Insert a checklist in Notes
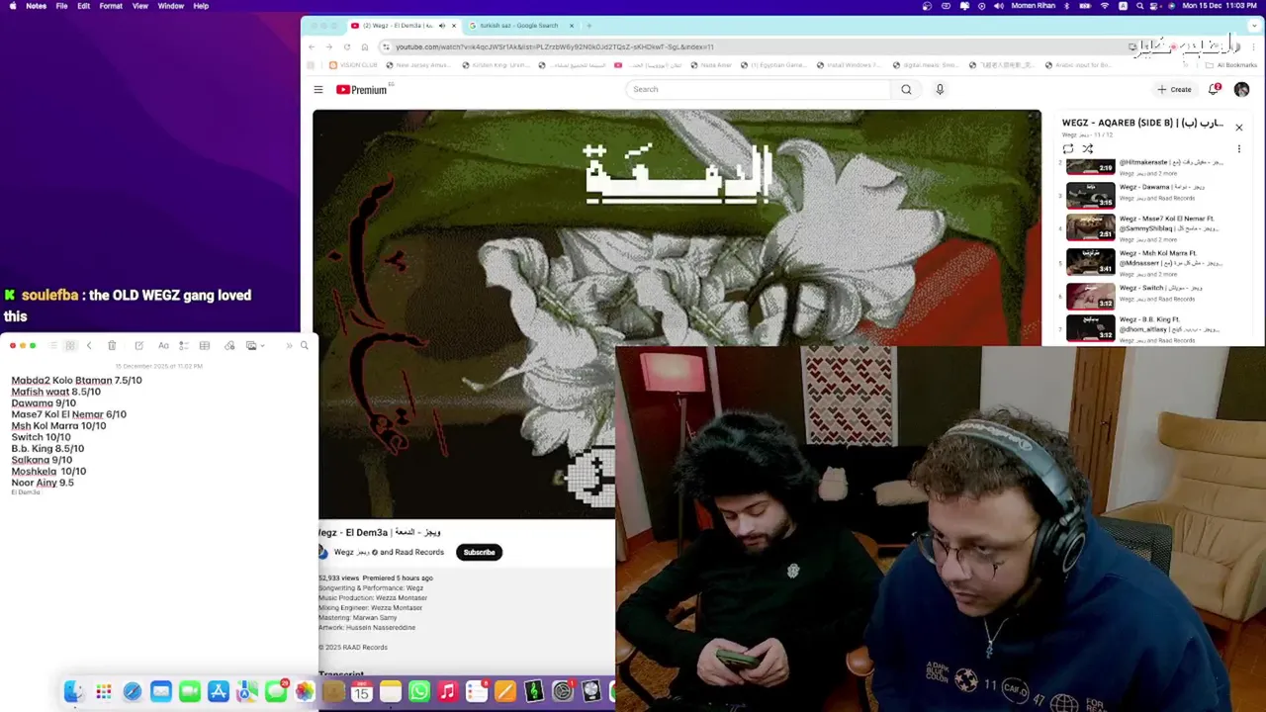The image size is (1266, 712). (184, 346)
